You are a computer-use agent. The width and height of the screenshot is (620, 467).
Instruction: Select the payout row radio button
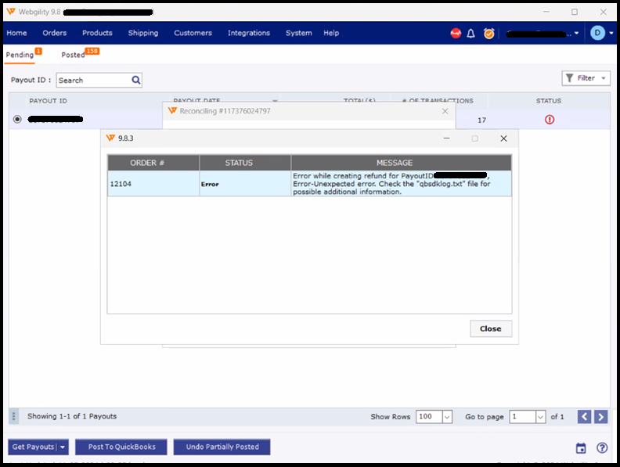click(17, 120)
